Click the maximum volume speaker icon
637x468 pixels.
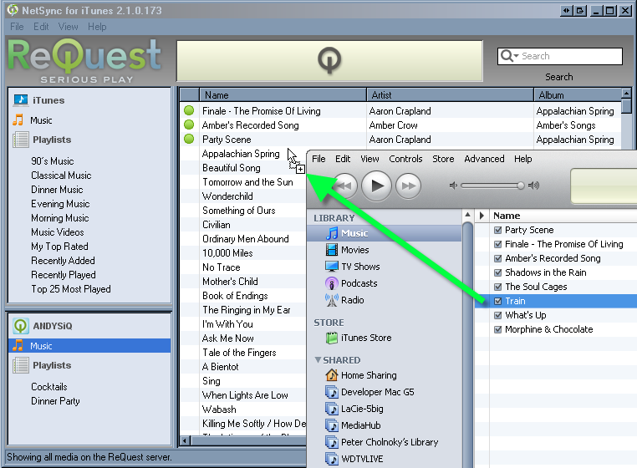pyautogui.click(x=533, y=186)
